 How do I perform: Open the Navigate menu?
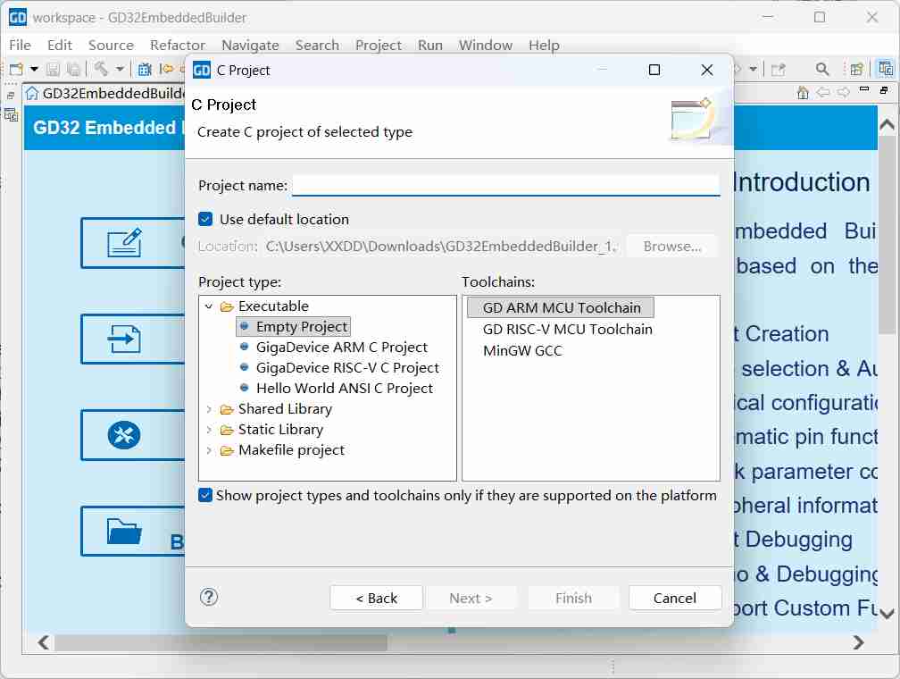pos(250,45)
